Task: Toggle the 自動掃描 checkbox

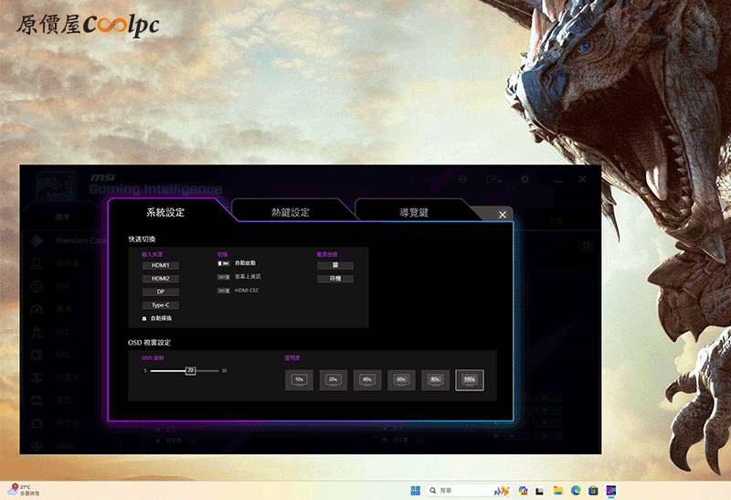Action: click(x=144, y=319)
